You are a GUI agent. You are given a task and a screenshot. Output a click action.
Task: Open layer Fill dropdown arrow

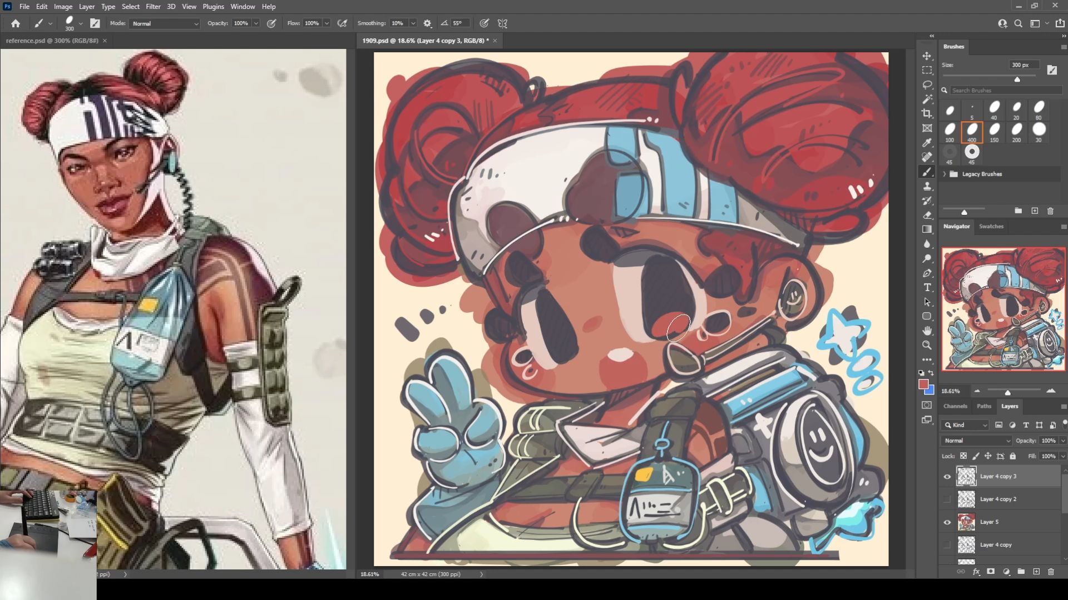click(1063, 456)
